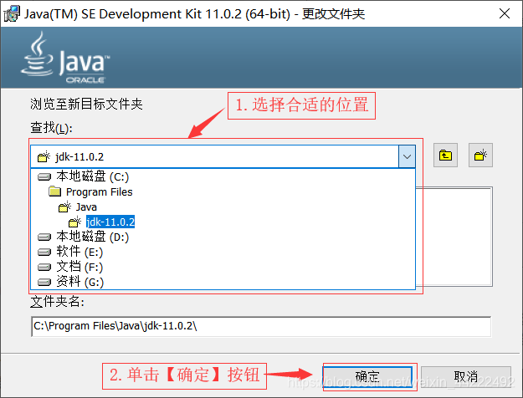Click the D: drive icon

44,237
